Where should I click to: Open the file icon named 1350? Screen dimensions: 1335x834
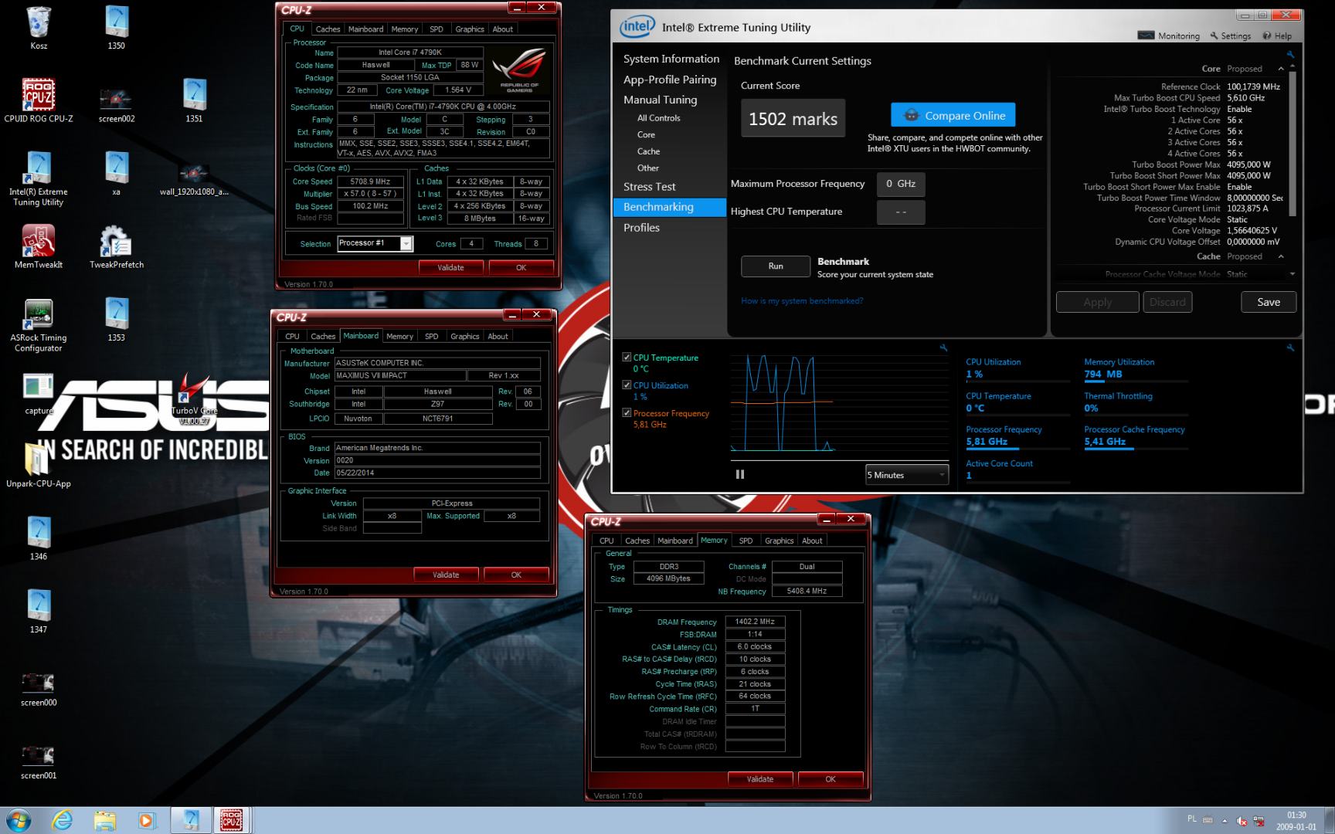pyautogui.click(x=117, y=28)
